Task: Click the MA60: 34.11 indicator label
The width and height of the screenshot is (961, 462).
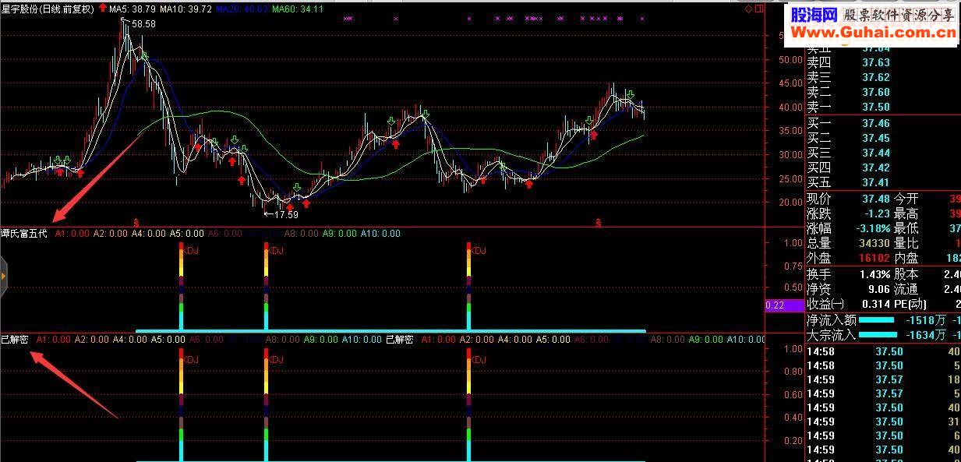Action: click(x=298, y=9)
